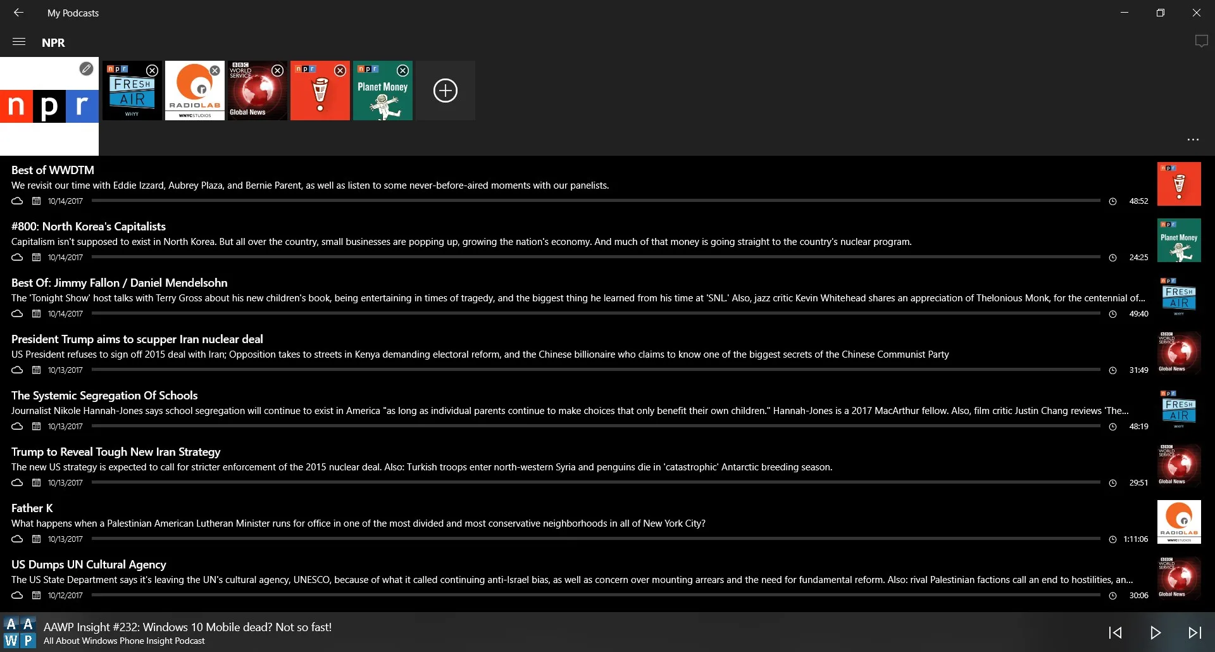
Task: Open the hamburger navigation menu
Action: coord(19,42)
